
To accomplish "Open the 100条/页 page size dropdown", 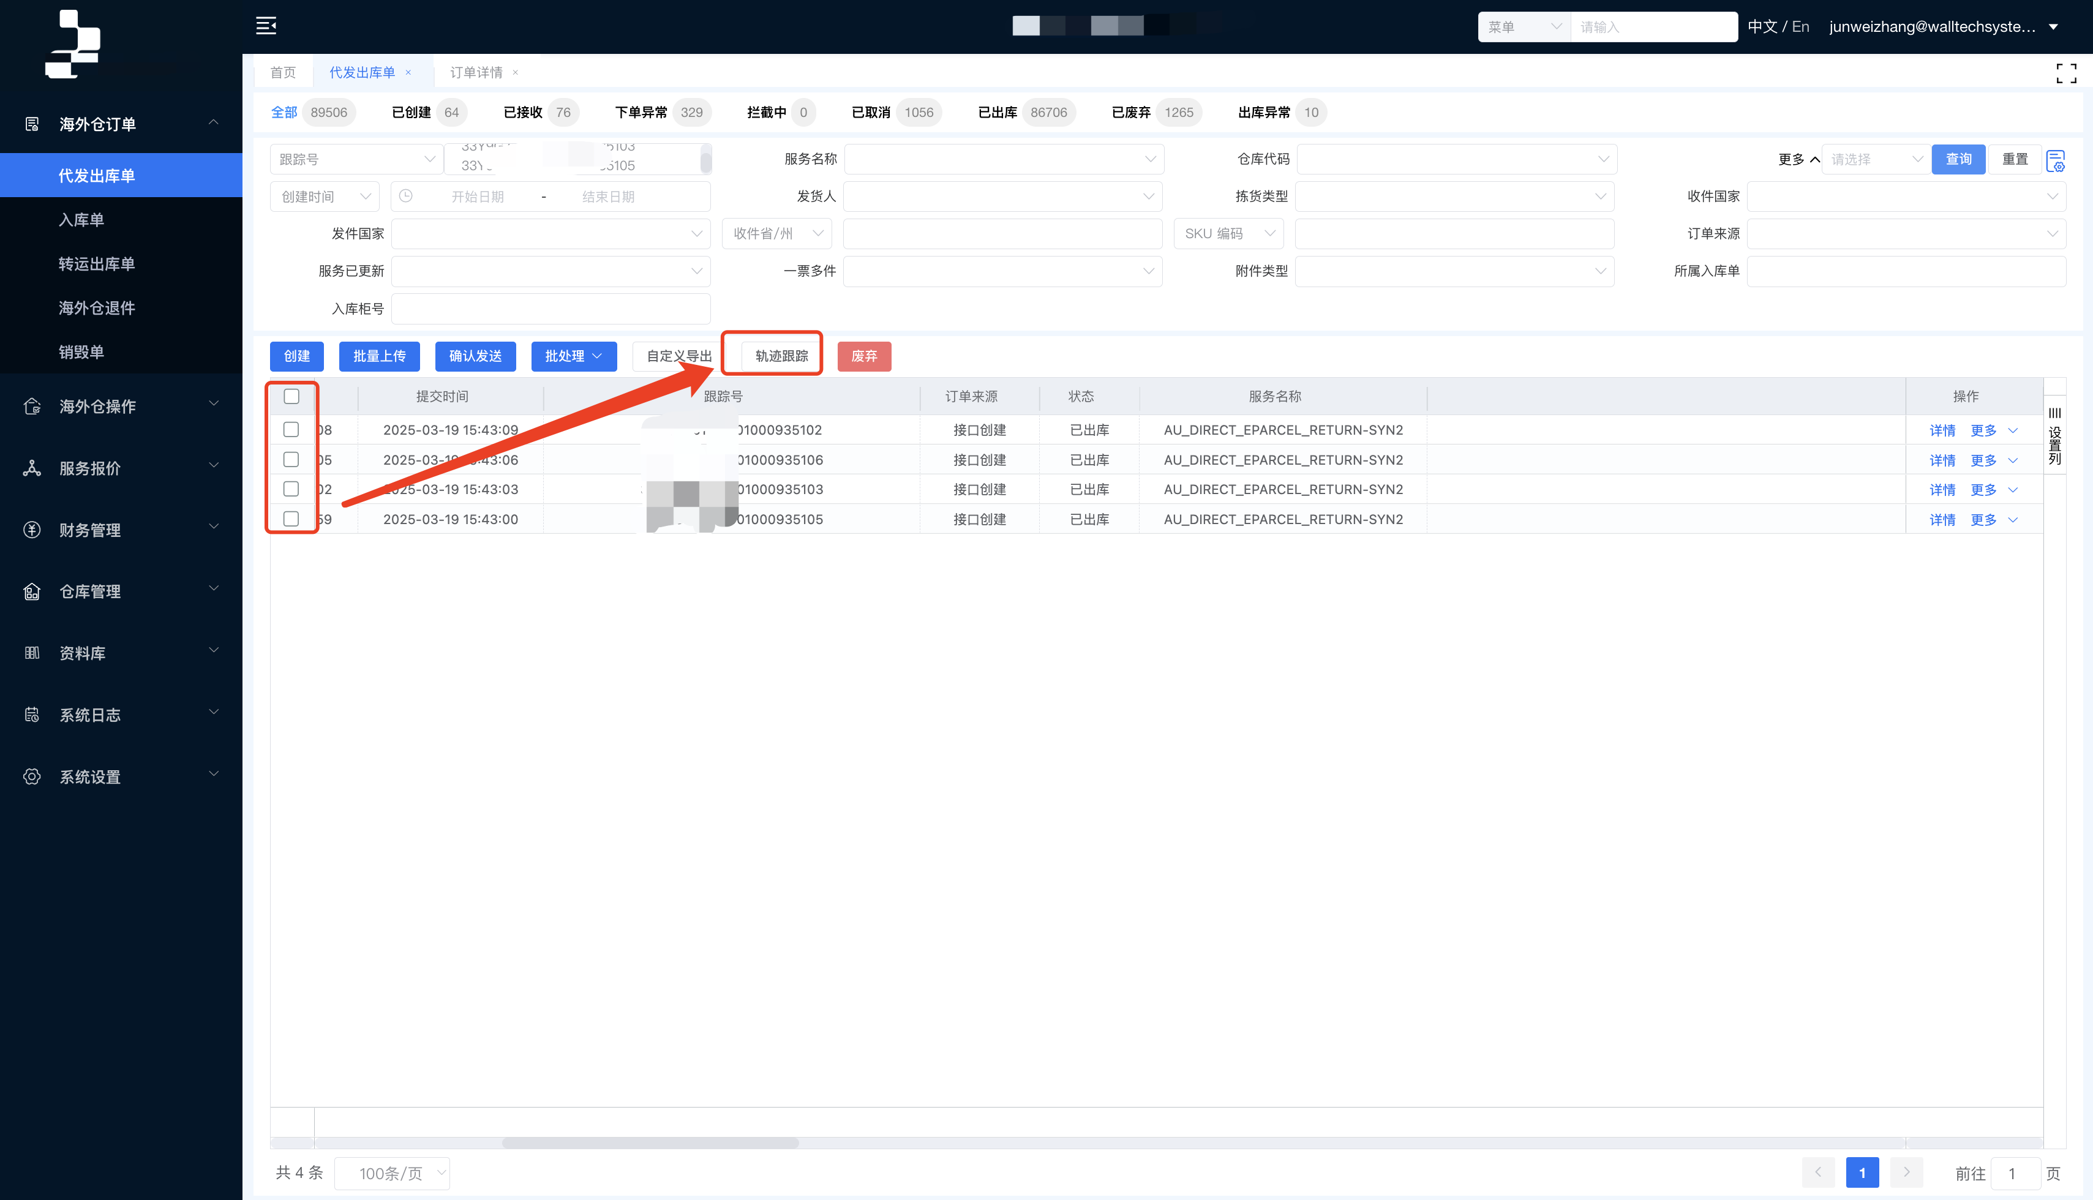I will (x=393, y=1173).
